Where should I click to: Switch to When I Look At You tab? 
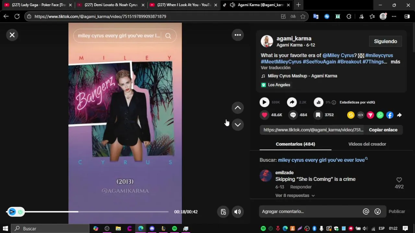184,5
